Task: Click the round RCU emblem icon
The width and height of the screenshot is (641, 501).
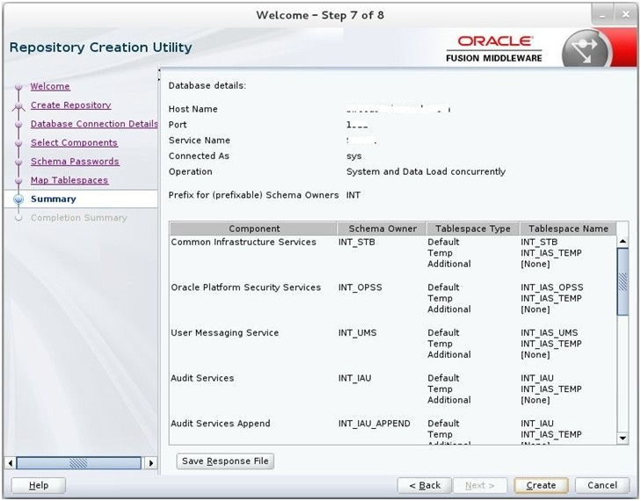Action: (x=586, y=50)
